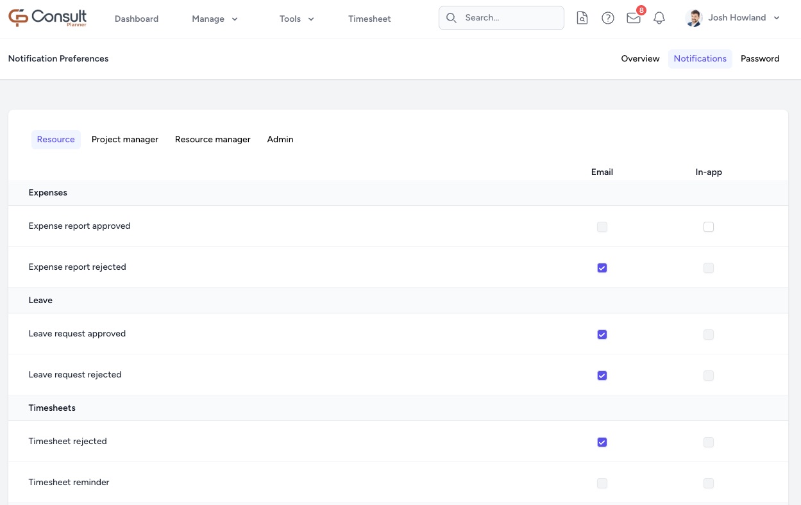Toggle In-app for Timesheet reminder
The height and width of the screenshot is (505, 801).
[x=708, y=483]
